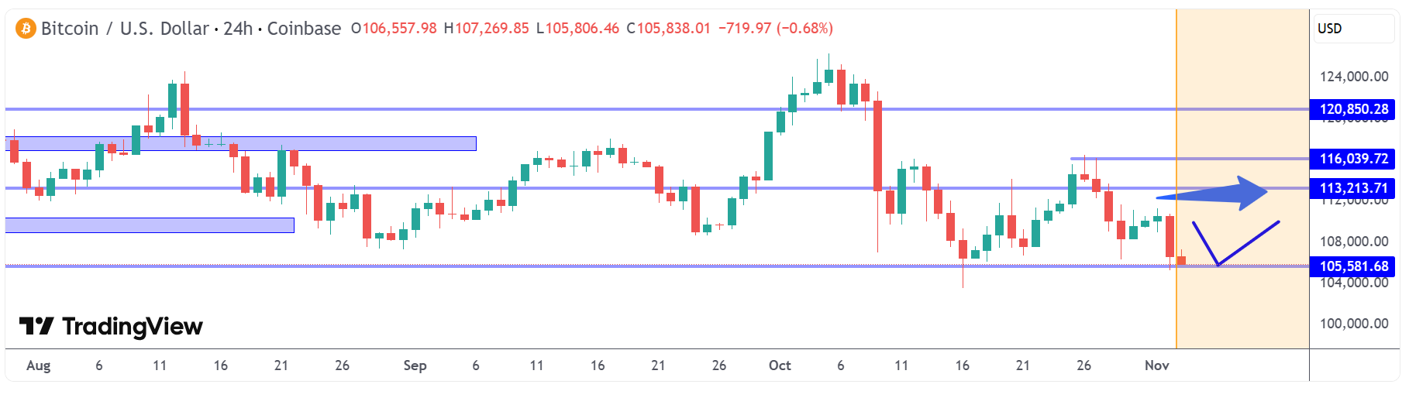Screen dimensions: 1409x398
Task: Click the Sep label on the time axis
Action: (x=415, y=365)
